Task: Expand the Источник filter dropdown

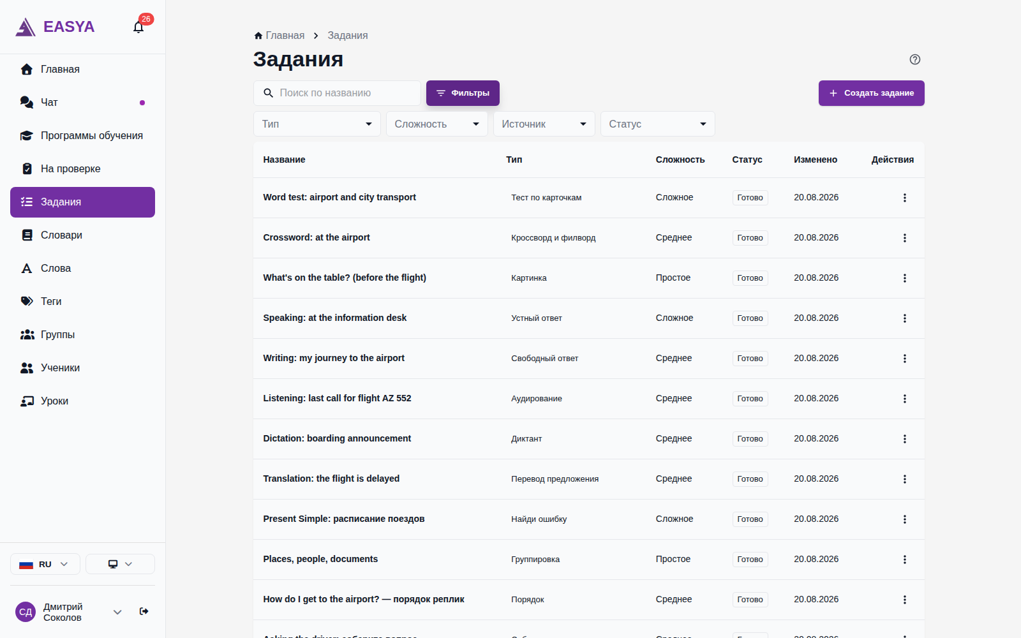Action: [x=544, y=124]
